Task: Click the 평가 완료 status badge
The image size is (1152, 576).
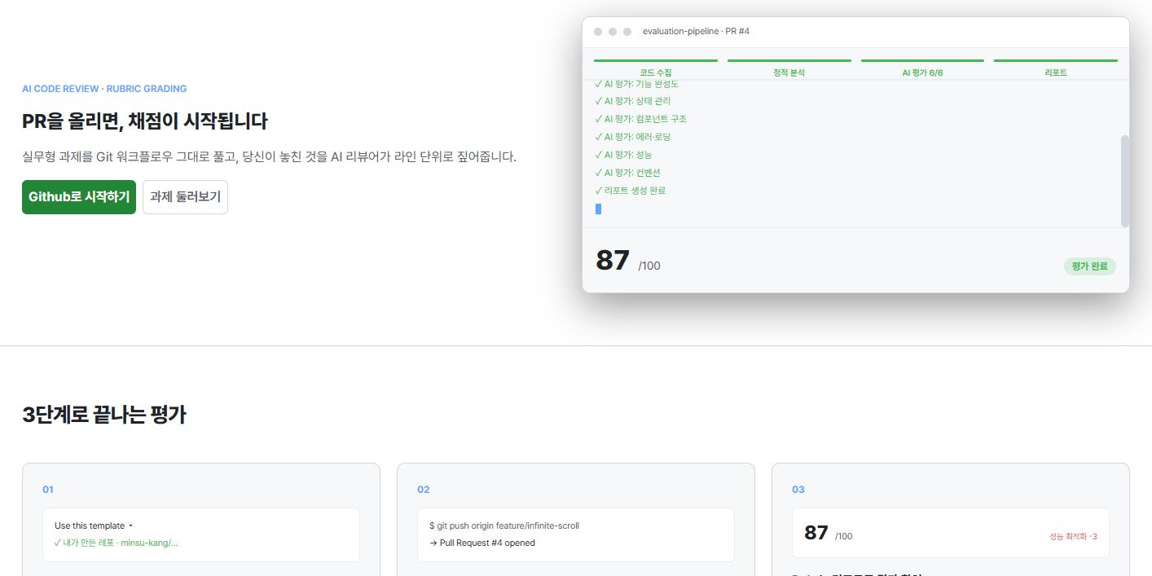Action: [1090, 266]
